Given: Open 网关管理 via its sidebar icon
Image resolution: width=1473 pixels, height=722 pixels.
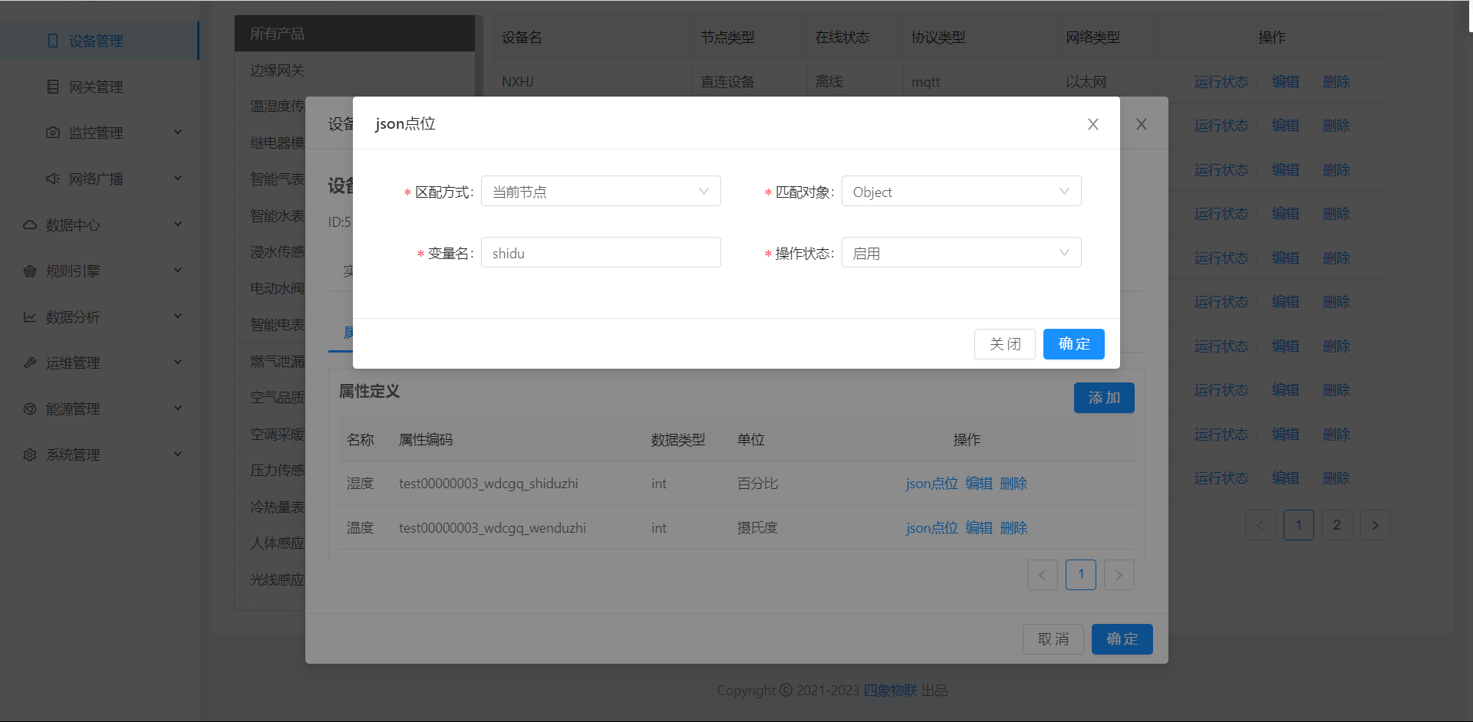Looking at the screenshot, I should (x=52, y=87).
